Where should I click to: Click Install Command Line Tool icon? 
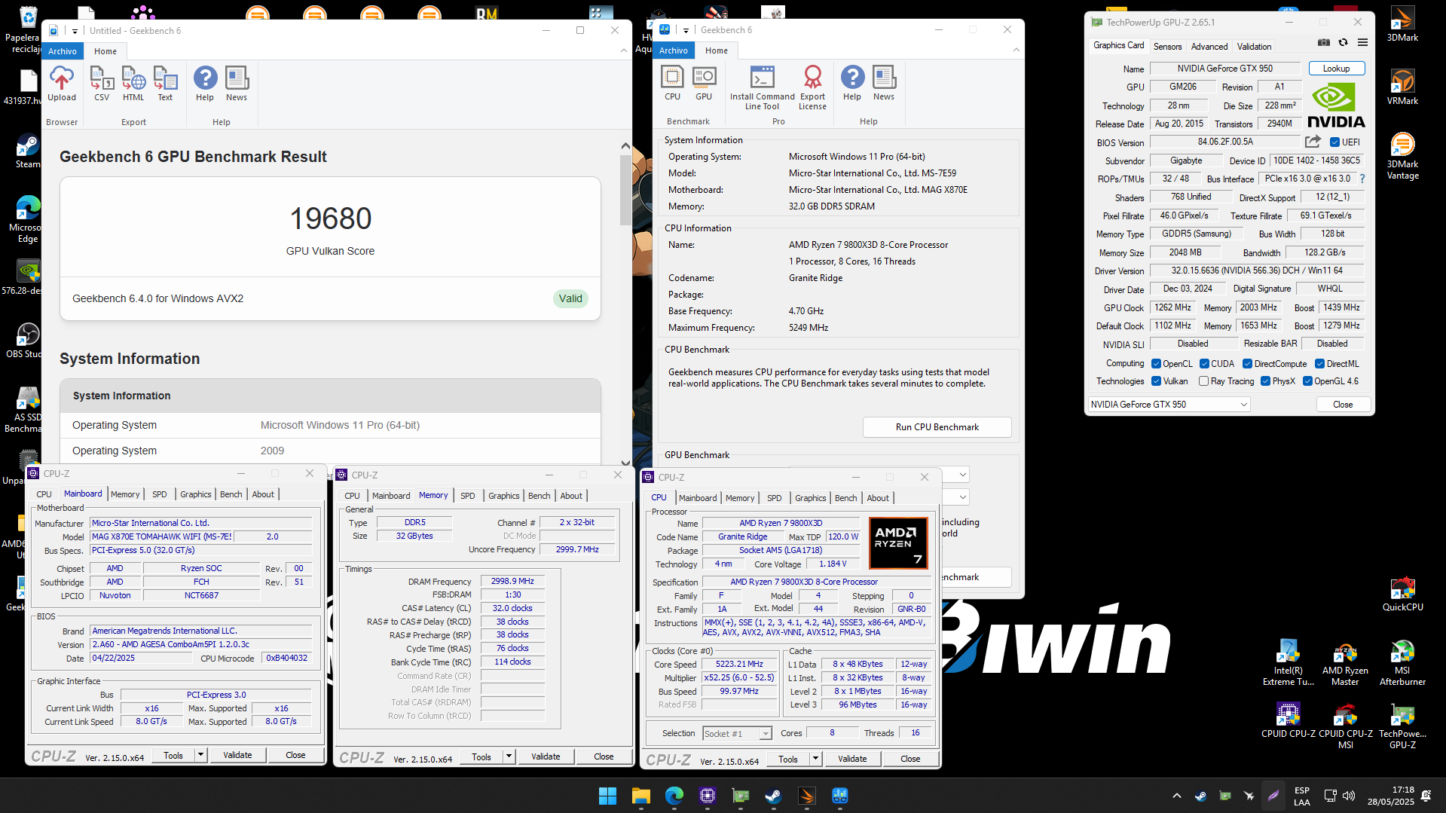click(x=763, y=87)
